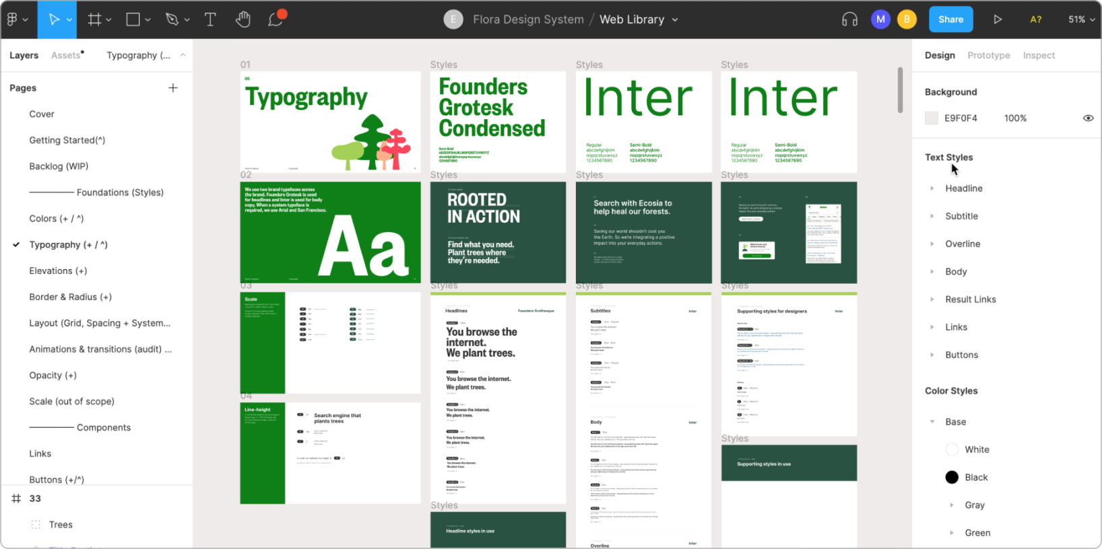This screenshot has height=549, width=1102.
Task: Edit the background hex value E9F0F4
Action: [961, 118]
